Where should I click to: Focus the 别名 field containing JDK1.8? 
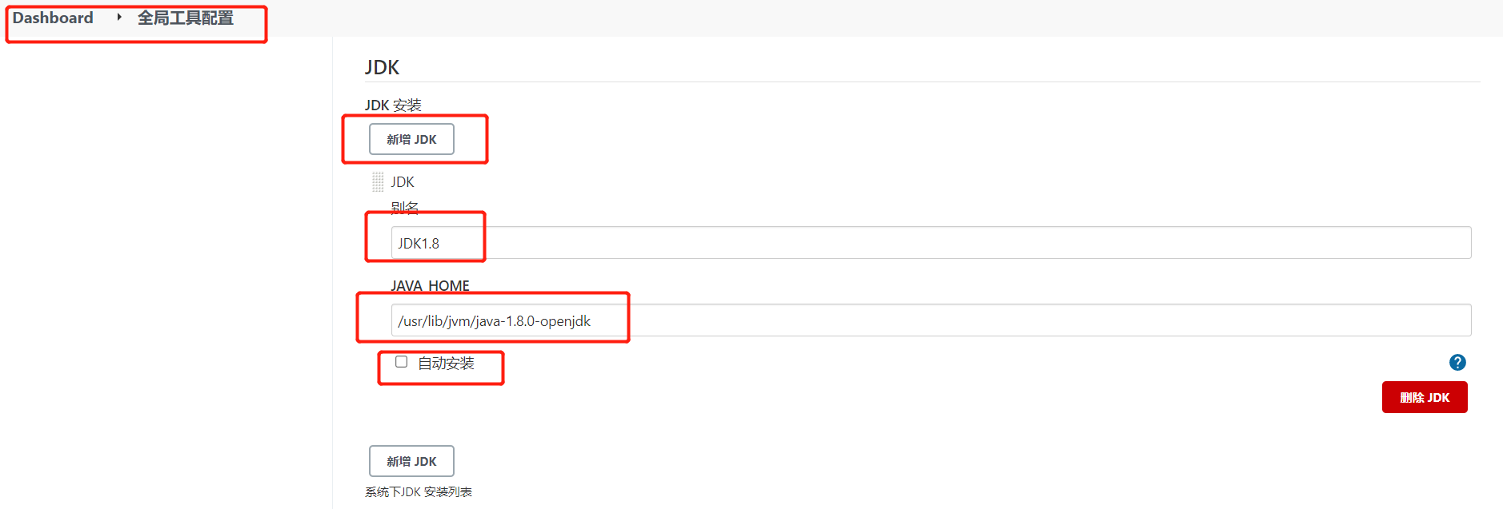pos(931,243)
